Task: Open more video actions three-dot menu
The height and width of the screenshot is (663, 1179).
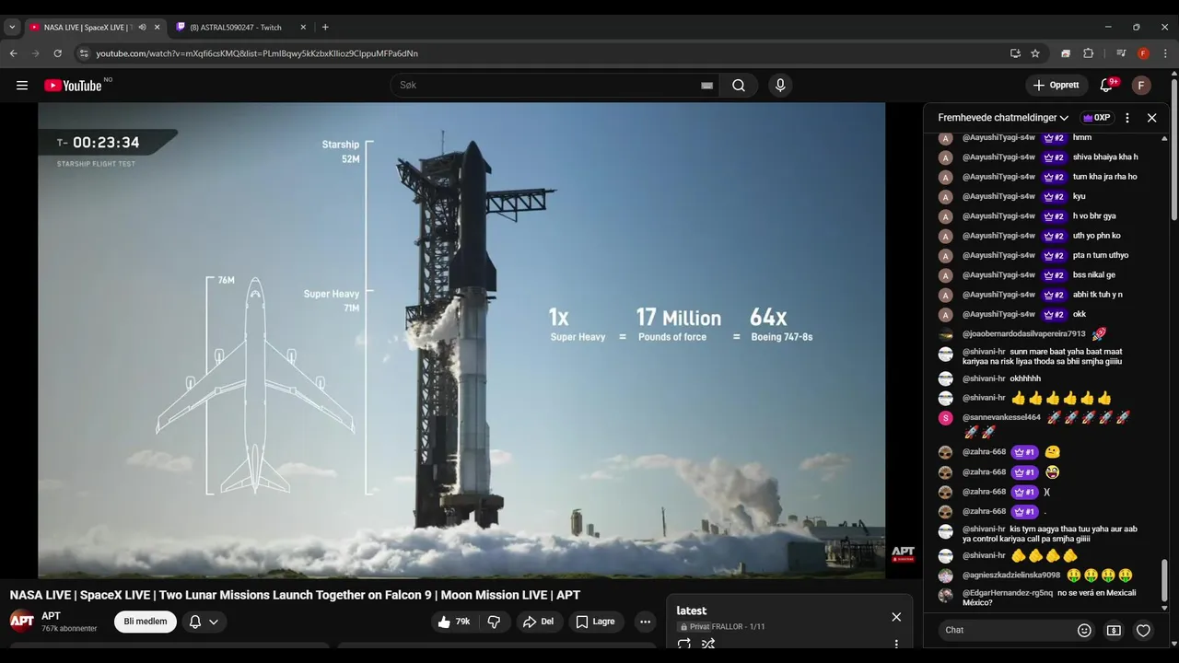Action: tap(645, 622)
